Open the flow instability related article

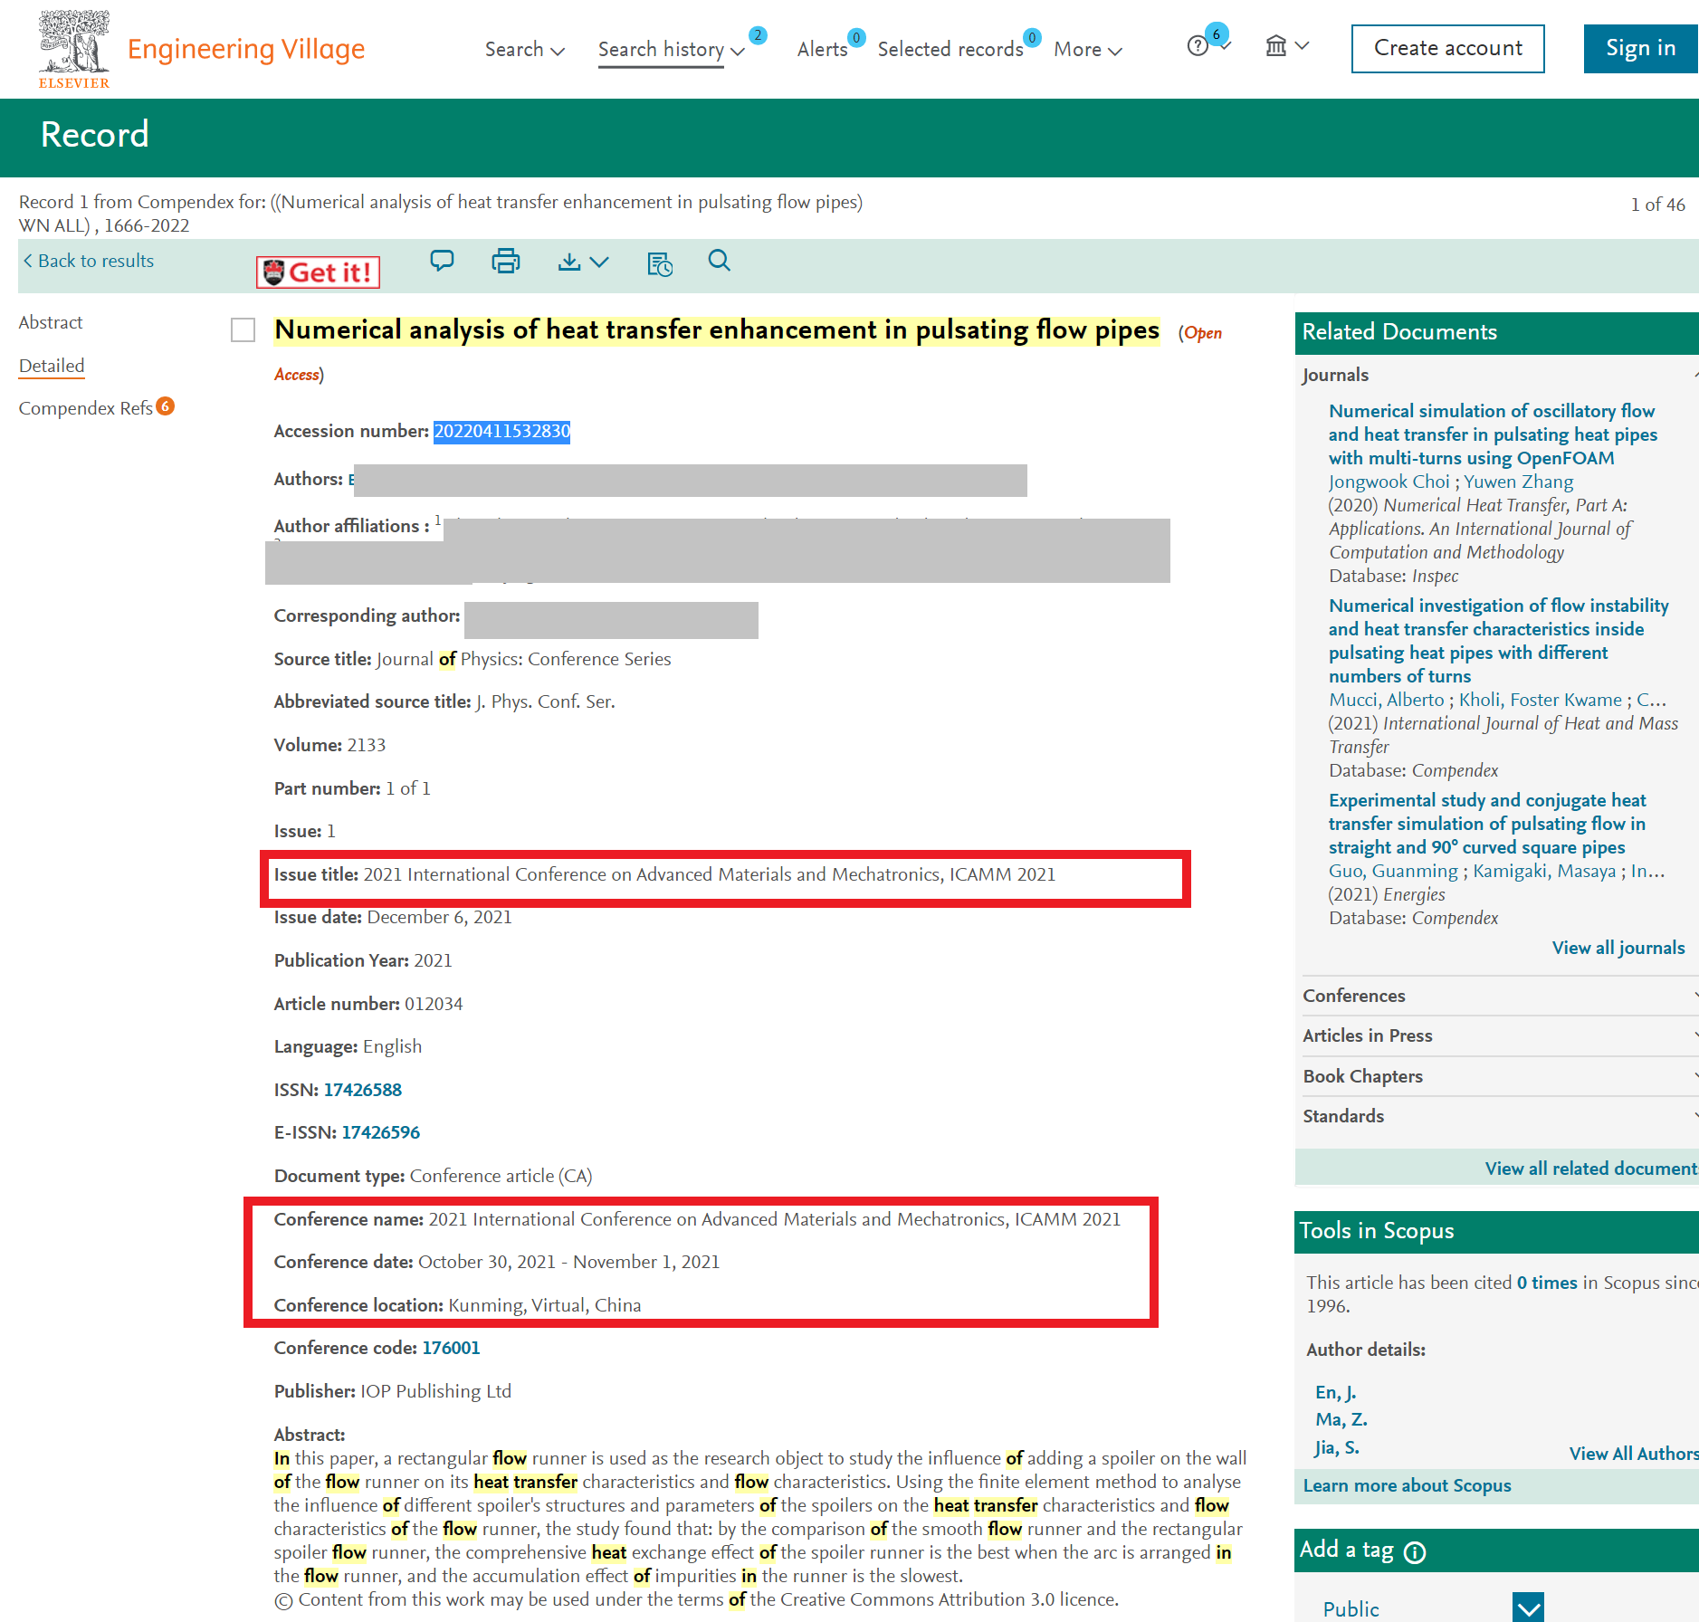[x=1498, y=641]
